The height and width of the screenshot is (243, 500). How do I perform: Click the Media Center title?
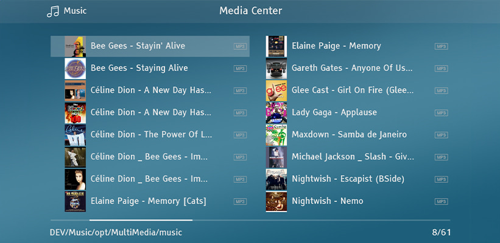click(x=250, y=11)
